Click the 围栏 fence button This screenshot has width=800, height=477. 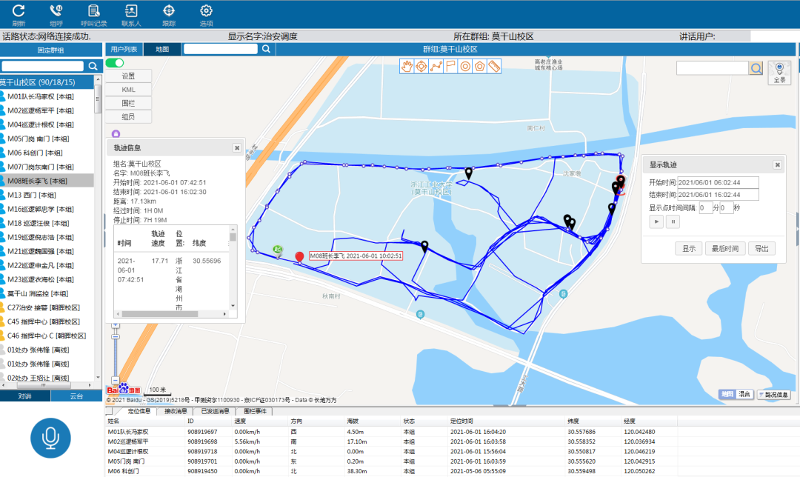[127, 103]
